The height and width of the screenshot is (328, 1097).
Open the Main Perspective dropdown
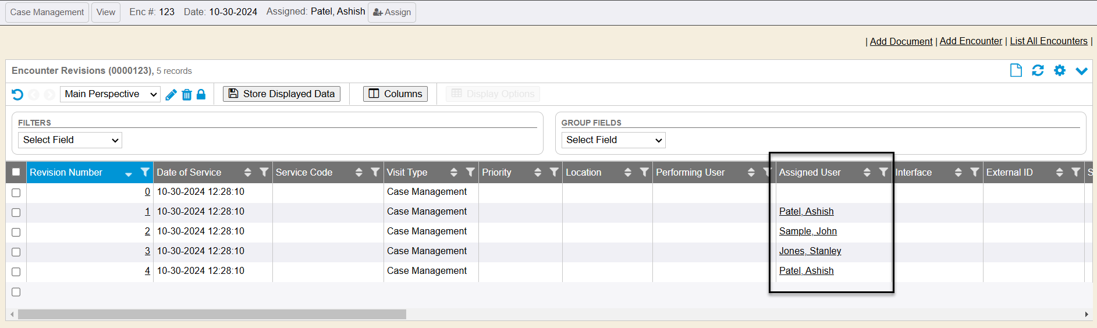point(110,94)
